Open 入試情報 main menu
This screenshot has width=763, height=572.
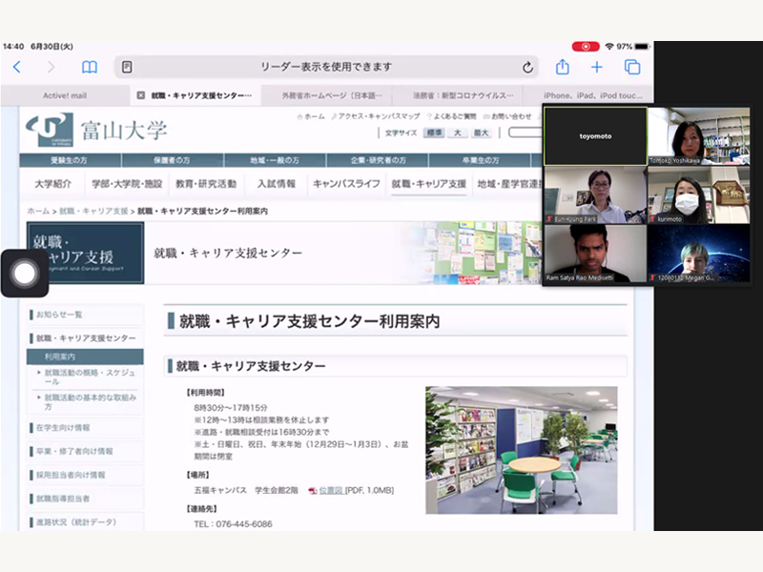[x=277, y=184]
